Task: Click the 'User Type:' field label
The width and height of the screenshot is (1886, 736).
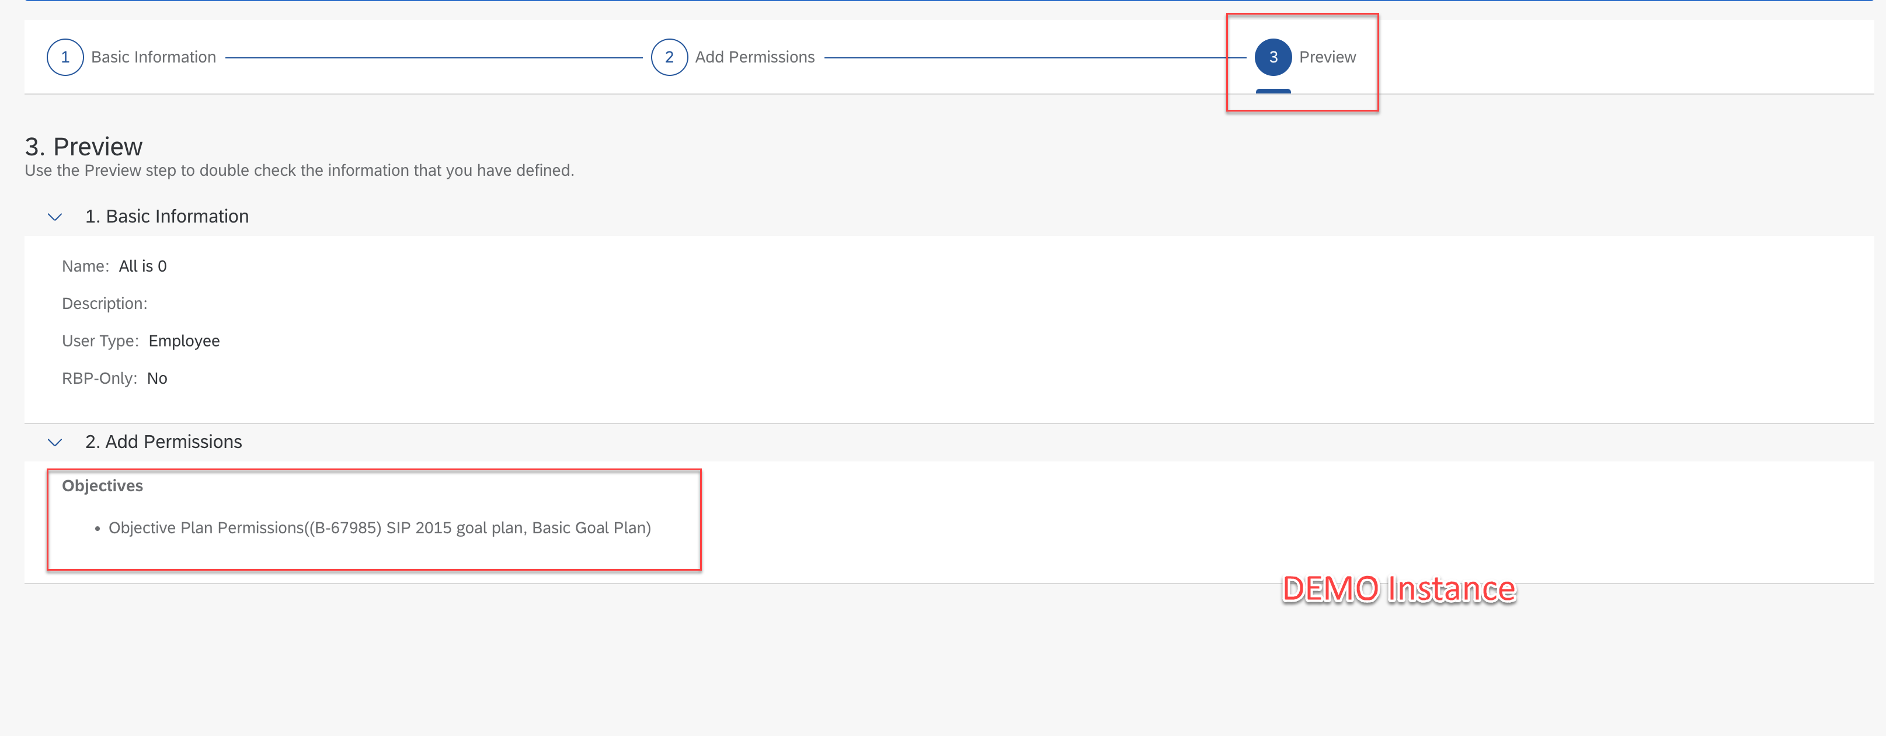Action: pos(100,341)
